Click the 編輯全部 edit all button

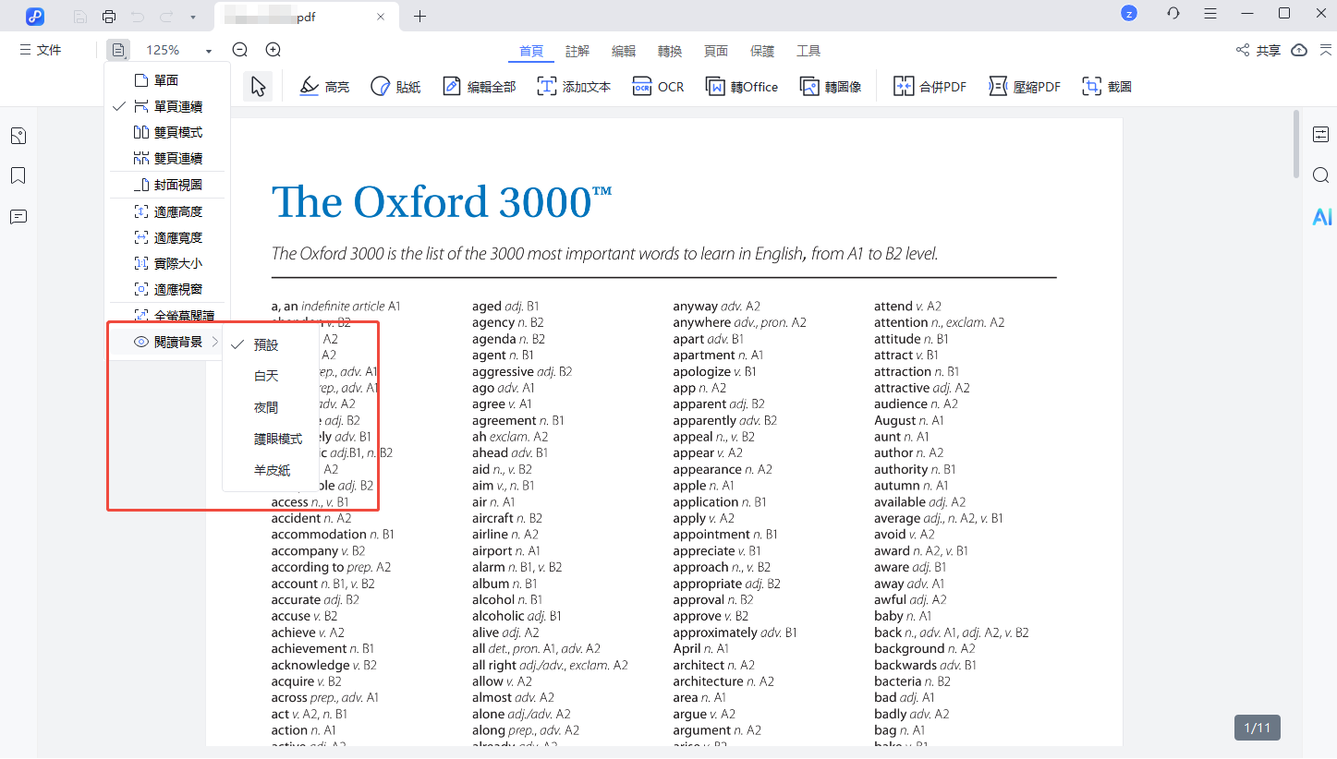pos(480,87)
